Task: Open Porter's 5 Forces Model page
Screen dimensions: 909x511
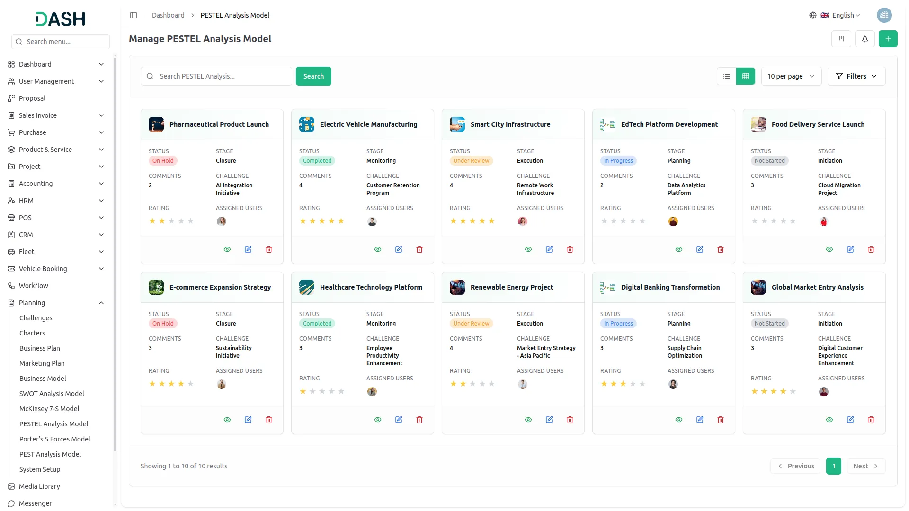Action: [x=54, y=439]
